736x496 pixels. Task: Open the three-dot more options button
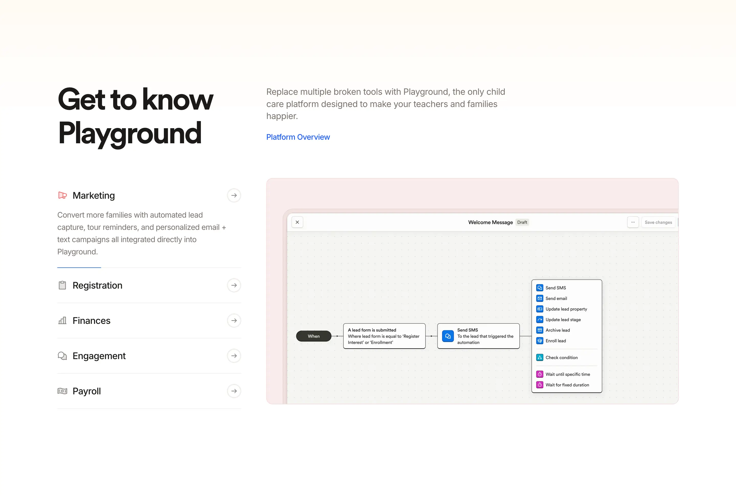(x=633, y=222)
